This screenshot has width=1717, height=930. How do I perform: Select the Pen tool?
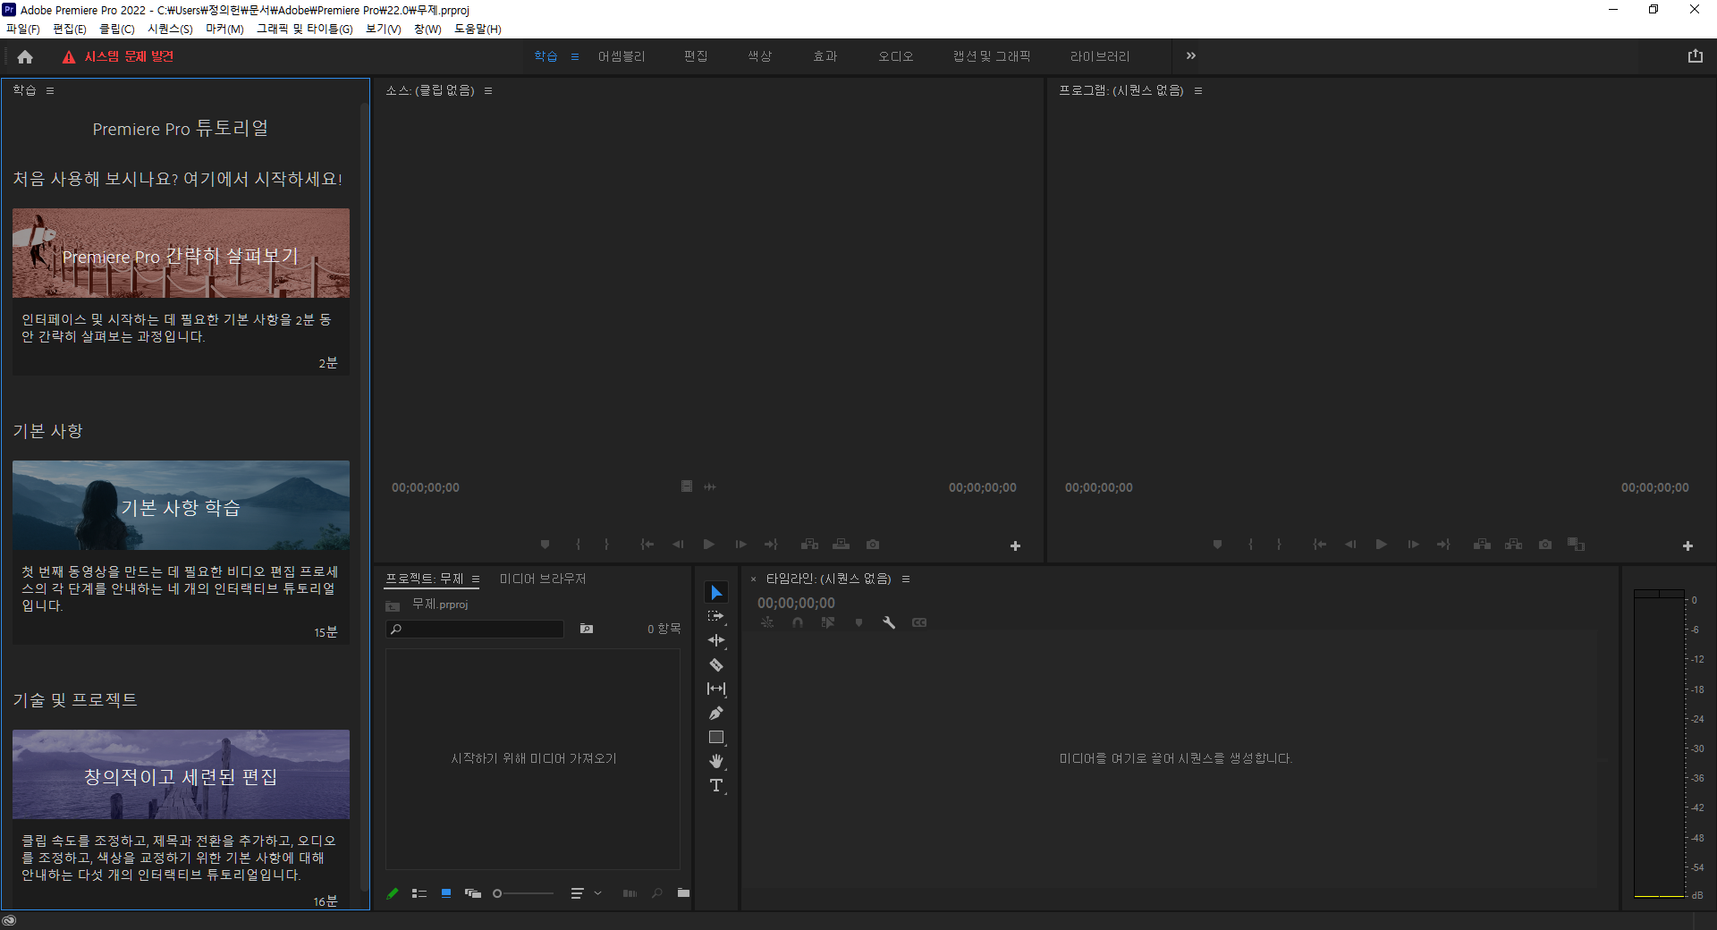(x=716, y=714)
